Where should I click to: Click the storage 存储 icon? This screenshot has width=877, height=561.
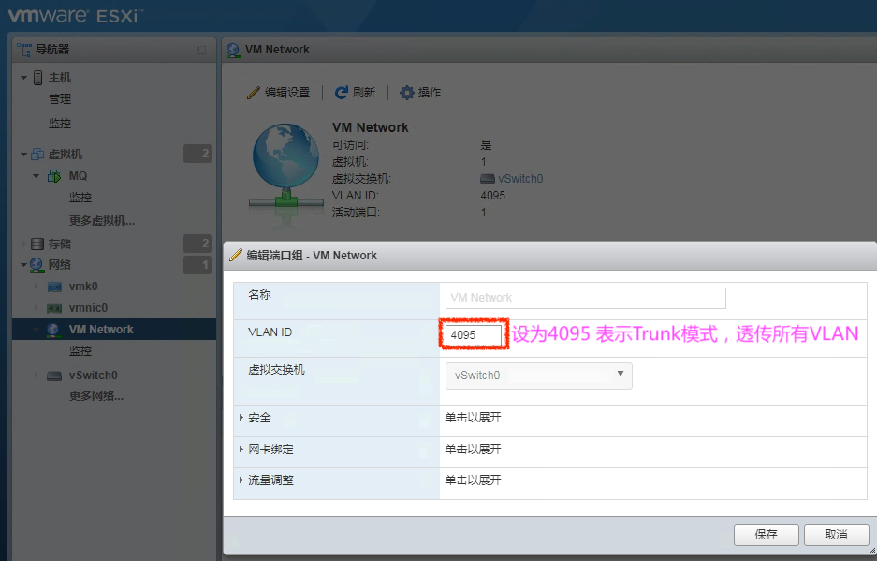[37, 244]
